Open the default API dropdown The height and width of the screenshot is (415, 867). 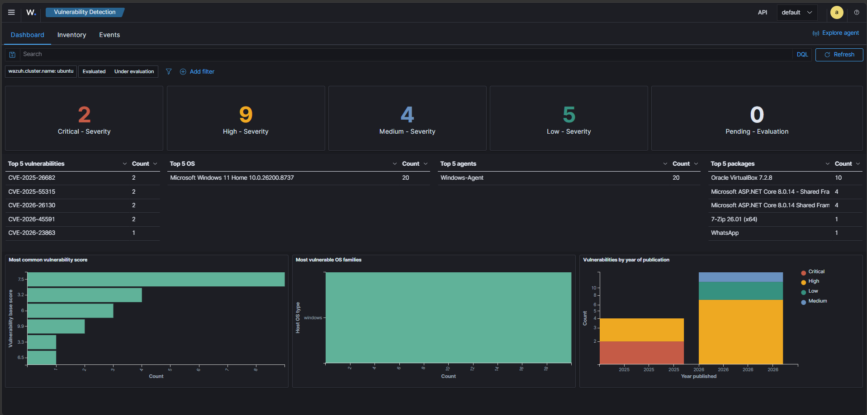797,12
